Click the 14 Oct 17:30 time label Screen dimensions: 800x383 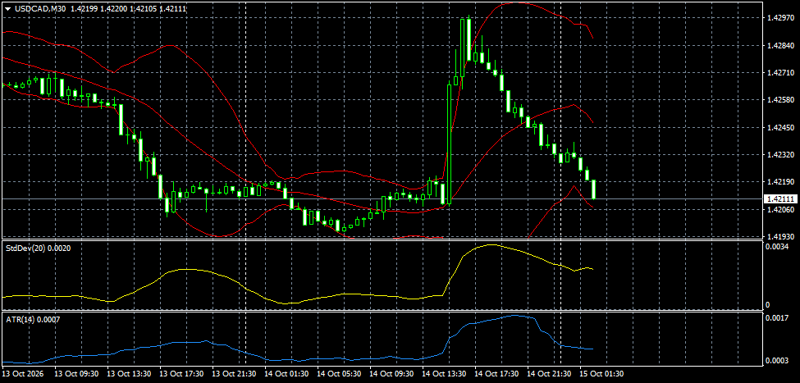coord(496,374)
